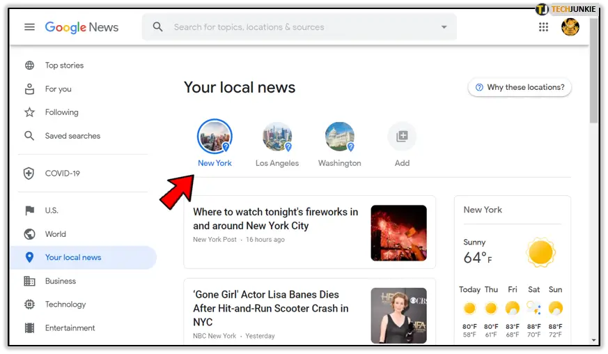The width and height of the screenshot is (608, 354).
Task: Select the New York location thumbnail
Action: pyautogui.click(x=215, y=137)
